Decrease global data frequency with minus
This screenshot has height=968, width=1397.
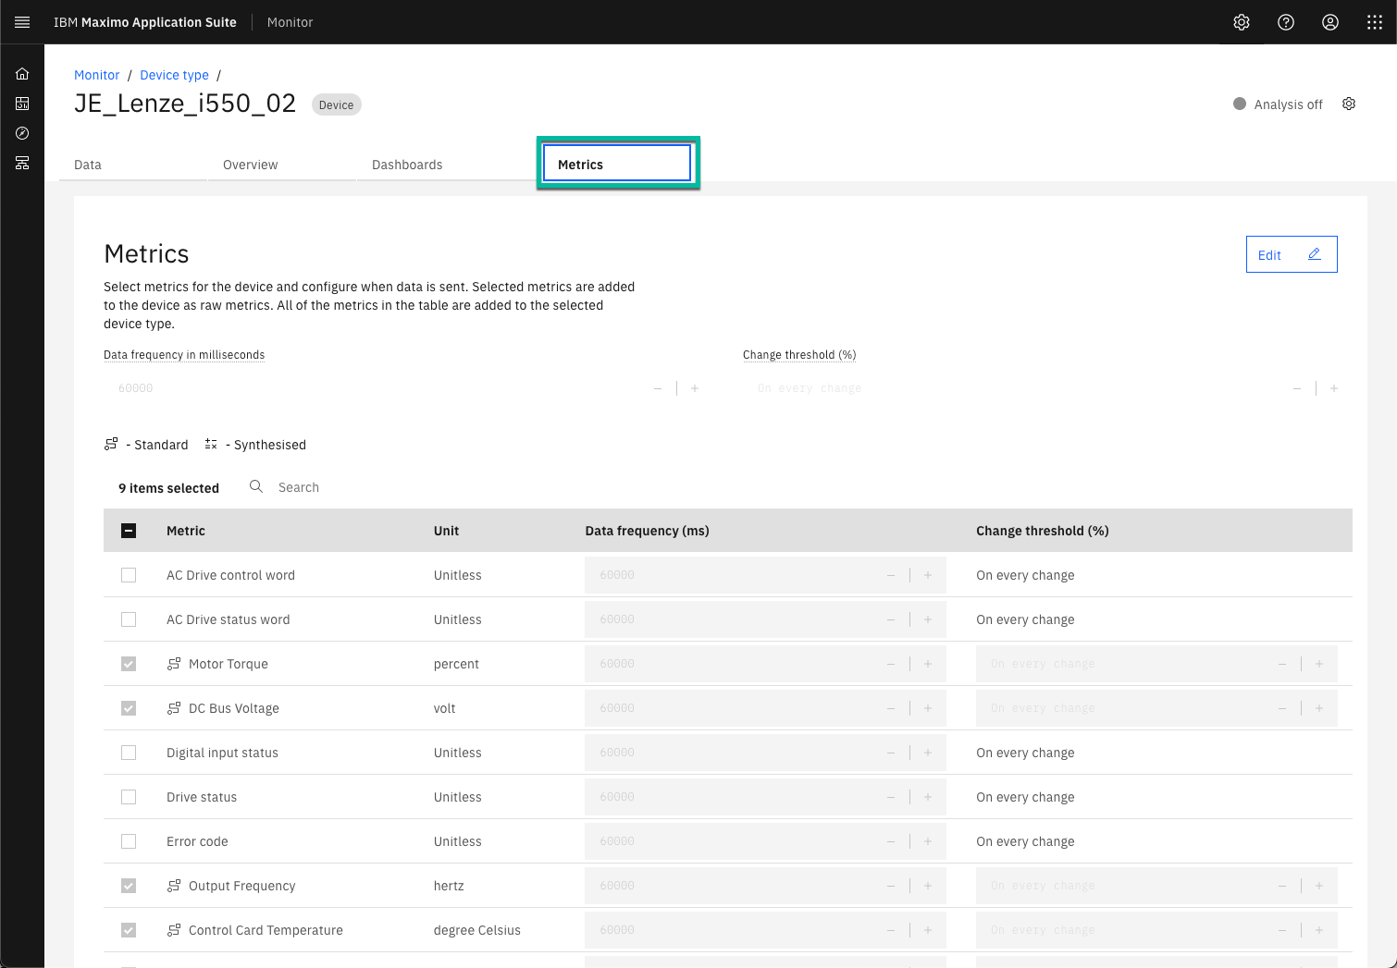tap(658, 388)
